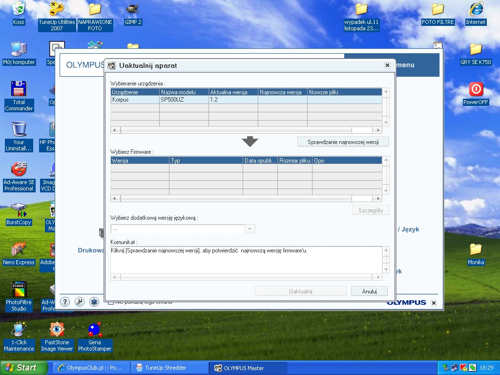Open the wrench settings icon in OLYMPUS Master
500x375 pixels.
pos(80,302)
